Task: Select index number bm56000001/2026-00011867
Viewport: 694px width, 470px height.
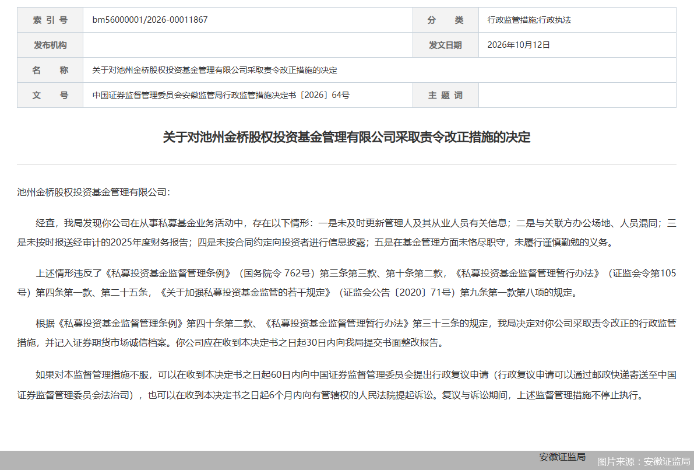Action: 150,20
